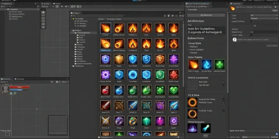The height and width of the screenshot is (139, 279).
Task: Toggle the 8x8 Grid checkbox
Action: point(224,82)
